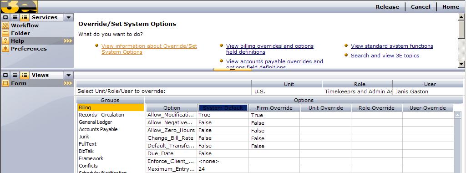Click Cancel in the top bar
This screenshot has height=173, width=466.
420,7
